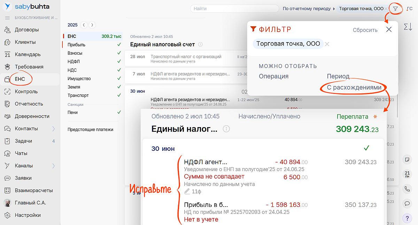Viewport: 418px width, 225px height.
Task: Remove Торговая точка, ООО filter chip
Action: (327, 44)
